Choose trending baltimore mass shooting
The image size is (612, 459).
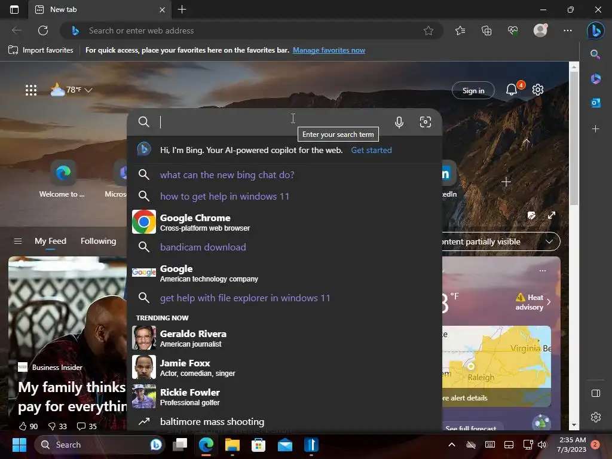(284, 421)
